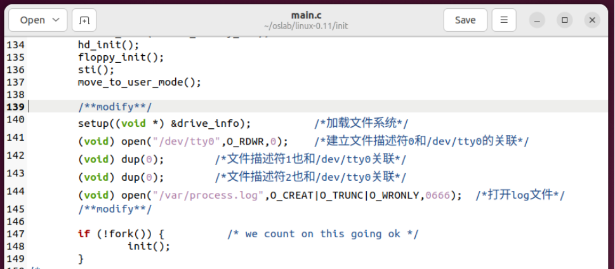Click the 建立文件描述符0 comment on line 141
Viewport: 615px width, 269px height.
pyautogui.click(x=421, y=141)
